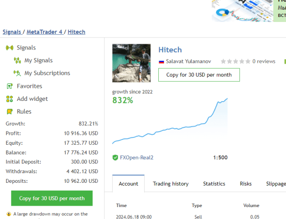Click the Rules bookmark icon

coord(10,112)
